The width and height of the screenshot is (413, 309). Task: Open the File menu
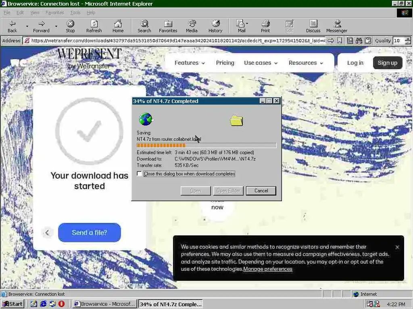[x=7, y=12]
